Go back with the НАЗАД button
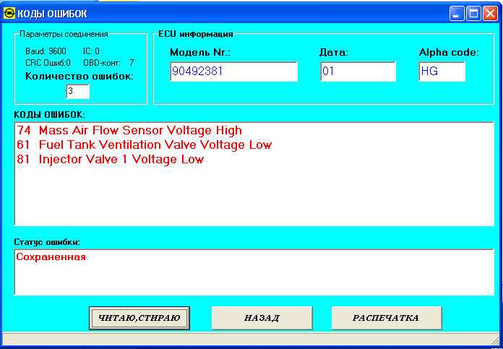 262,318
